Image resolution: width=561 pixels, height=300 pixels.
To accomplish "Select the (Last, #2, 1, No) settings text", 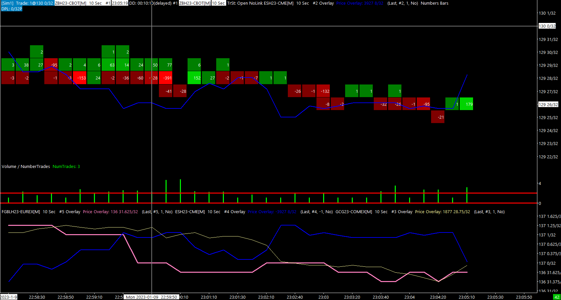I will pos(402,3).
